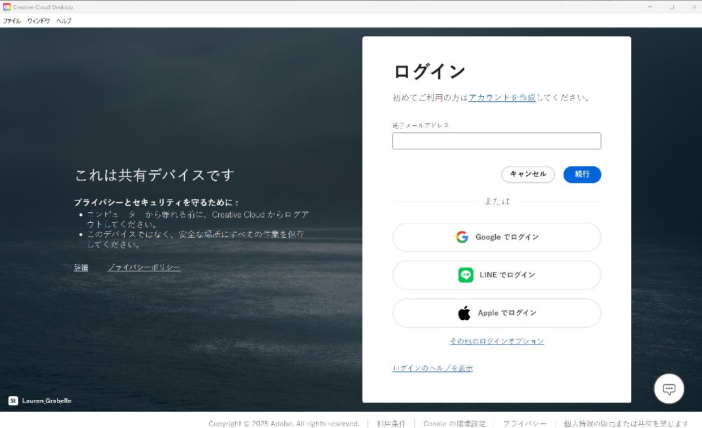The height and width of the screenshot is (428, 702).
Task: Click the ログイン heading text
Action: pyautogui.click(x=429, y=71)
